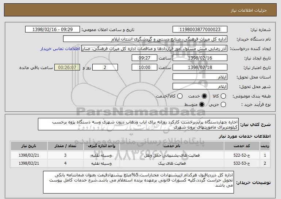Select the کالا/خدمت radio button
The width and height of the screenshot is (281, 199).
[x=180, y=96]
